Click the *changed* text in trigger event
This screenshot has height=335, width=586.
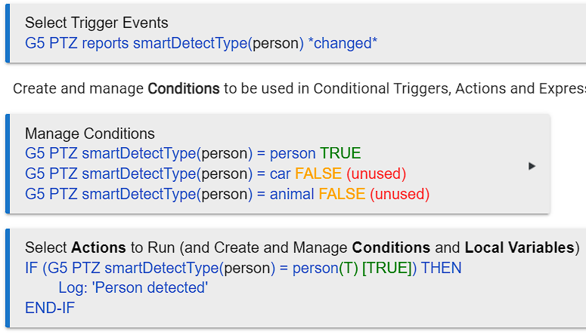click(x=343, y=43)
